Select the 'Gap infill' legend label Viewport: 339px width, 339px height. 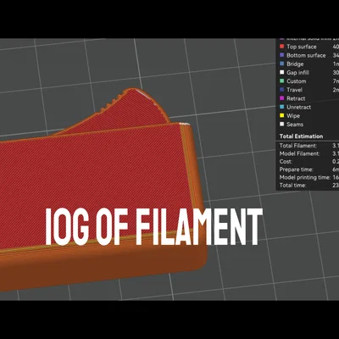(297, 73)
